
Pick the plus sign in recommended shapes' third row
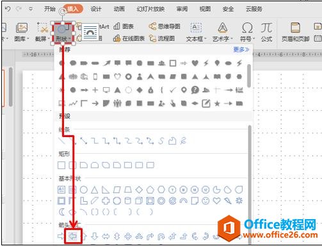pos(95,90)
